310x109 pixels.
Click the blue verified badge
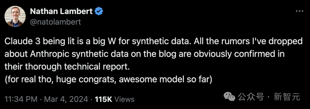(x=99, y=12)
